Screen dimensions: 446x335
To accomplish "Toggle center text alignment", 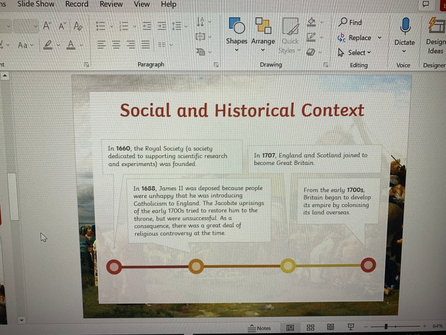I will point(116,44).
